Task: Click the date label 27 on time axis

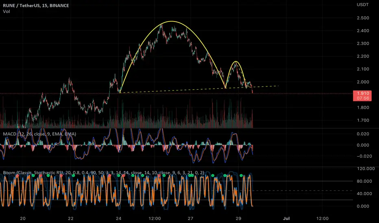Action: [x=190, y=219]
